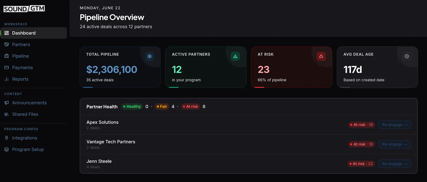This screenshot has width=427, height=182.
Task: Click the 24 active deals across 12 partners subtitle
Action: click(116, 27)
